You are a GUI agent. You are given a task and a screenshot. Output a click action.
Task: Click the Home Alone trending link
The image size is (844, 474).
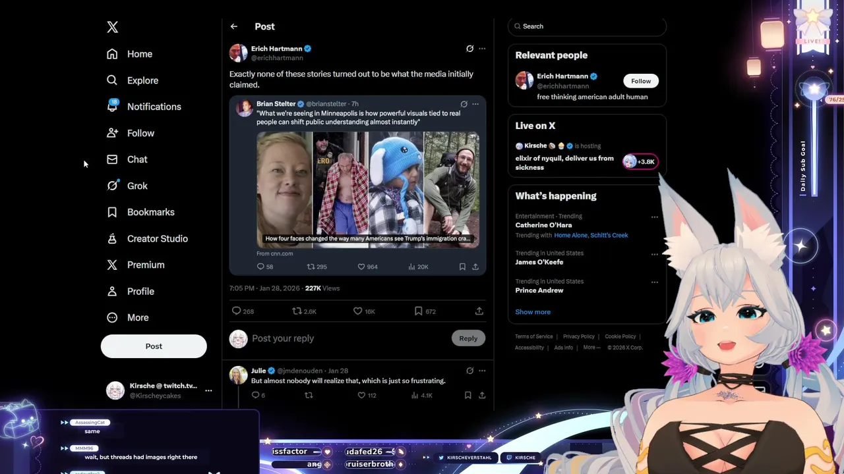click(570, 235)
